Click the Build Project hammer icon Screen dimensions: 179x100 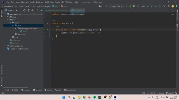click(106, 6)
